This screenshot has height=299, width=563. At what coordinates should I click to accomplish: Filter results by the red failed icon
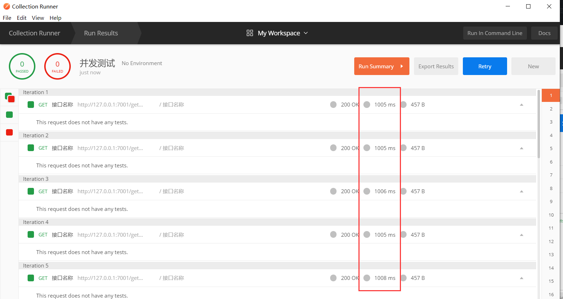coord(10,132)
